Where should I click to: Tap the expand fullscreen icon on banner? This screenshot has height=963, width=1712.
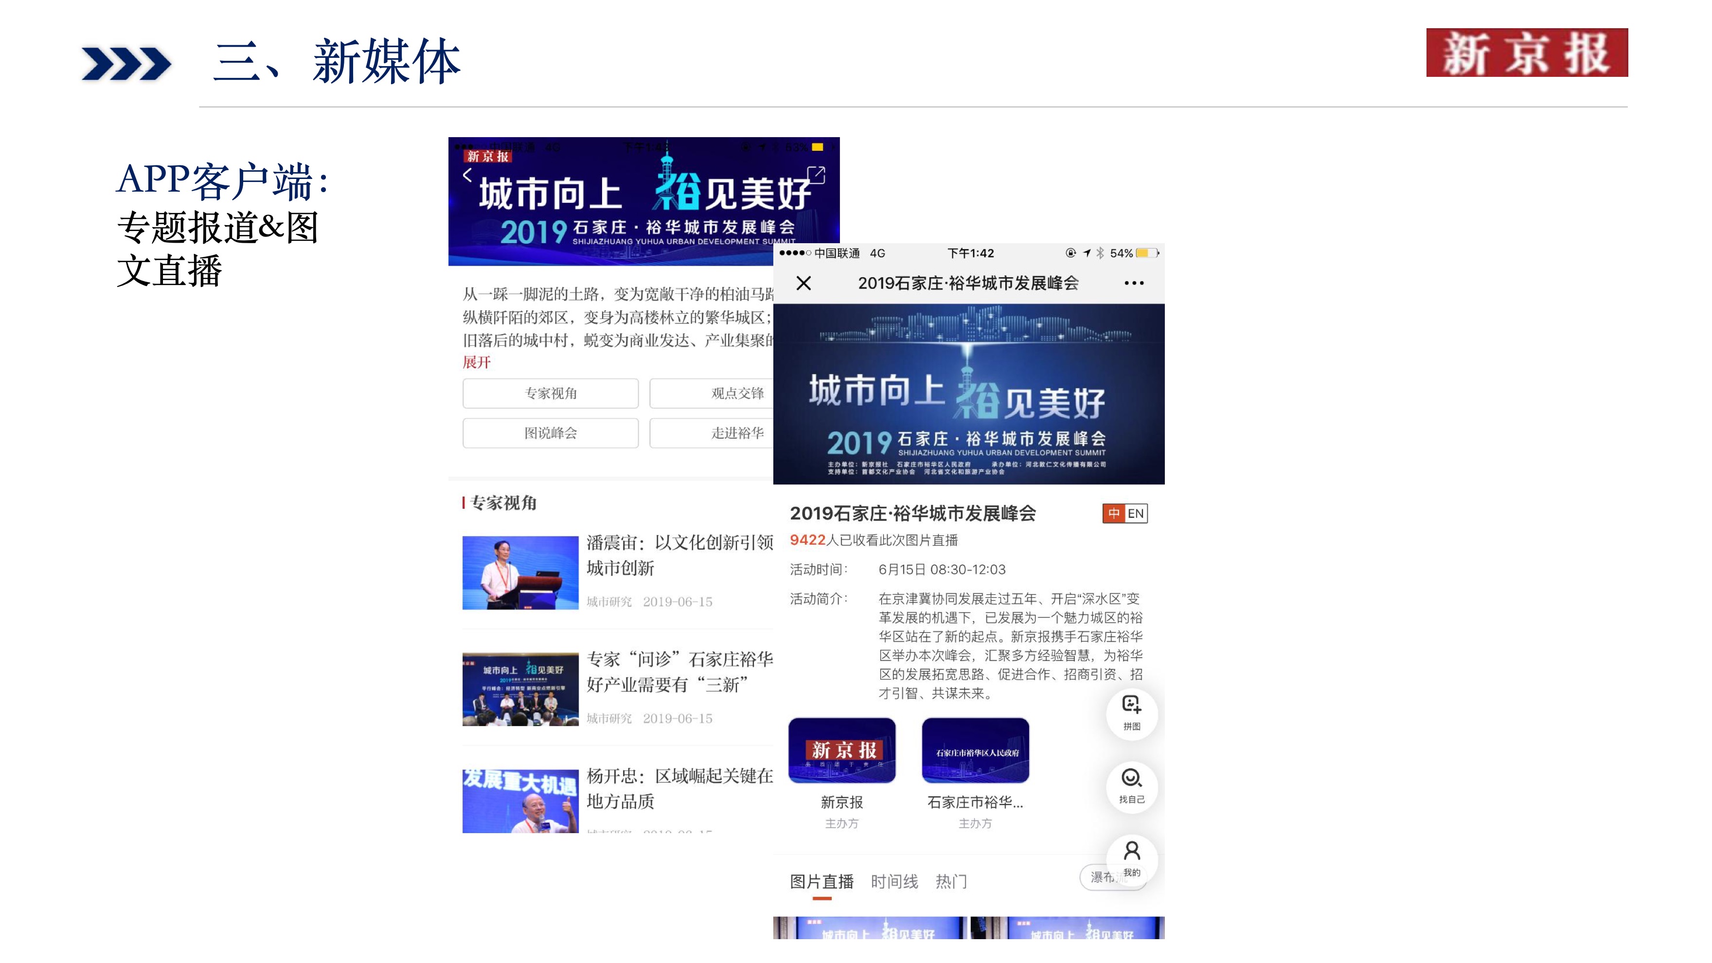point(816,176)
